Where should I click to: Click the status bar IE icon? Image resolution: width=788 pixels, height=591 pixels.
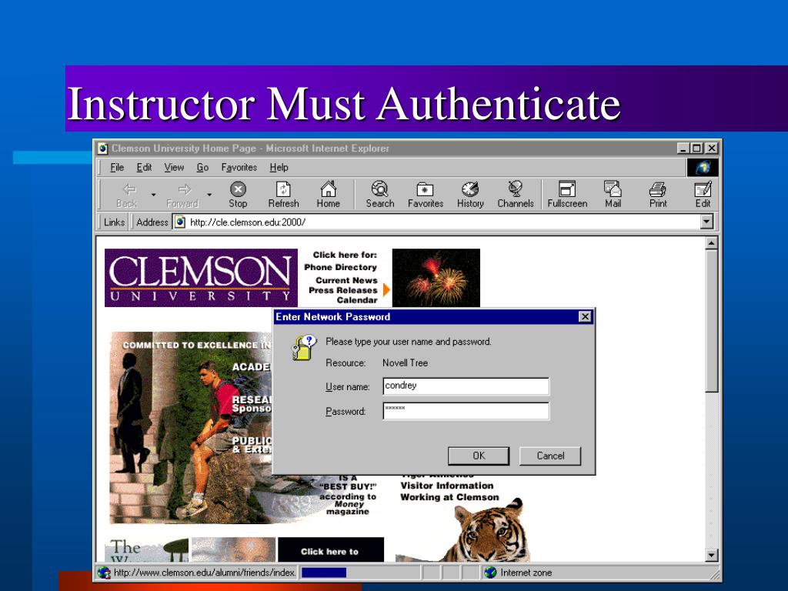(x=104, y=573)
